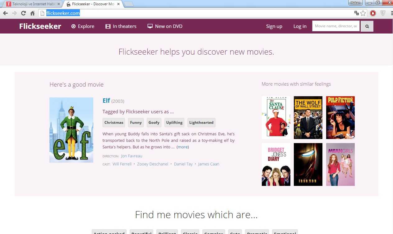This screenshot has height=234, width=393.
Task: Click the shield extension icon
Action: click(383, 13)
